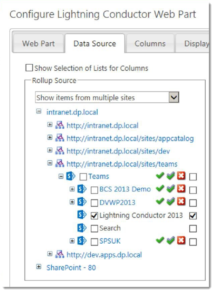Click site collection icon for sites/appcatalog
Viewport: 214px width, 292px height.
coord(60,138)
